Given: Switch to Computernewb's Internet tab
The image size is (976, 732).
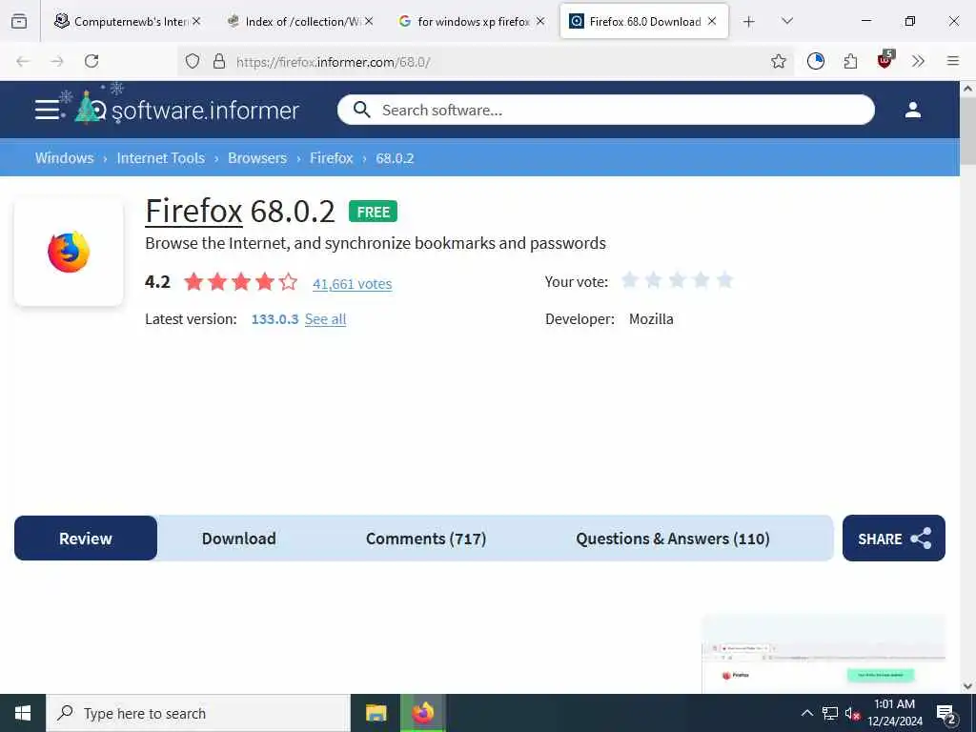Looking at the screenshot, I should coord(129,21).
